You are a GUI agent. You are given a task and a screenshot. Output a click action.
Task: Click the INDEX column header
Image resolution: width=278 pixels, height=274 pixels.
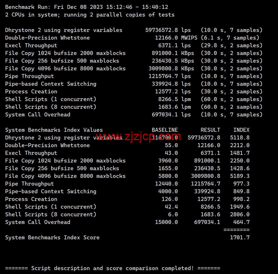[241, 130]
